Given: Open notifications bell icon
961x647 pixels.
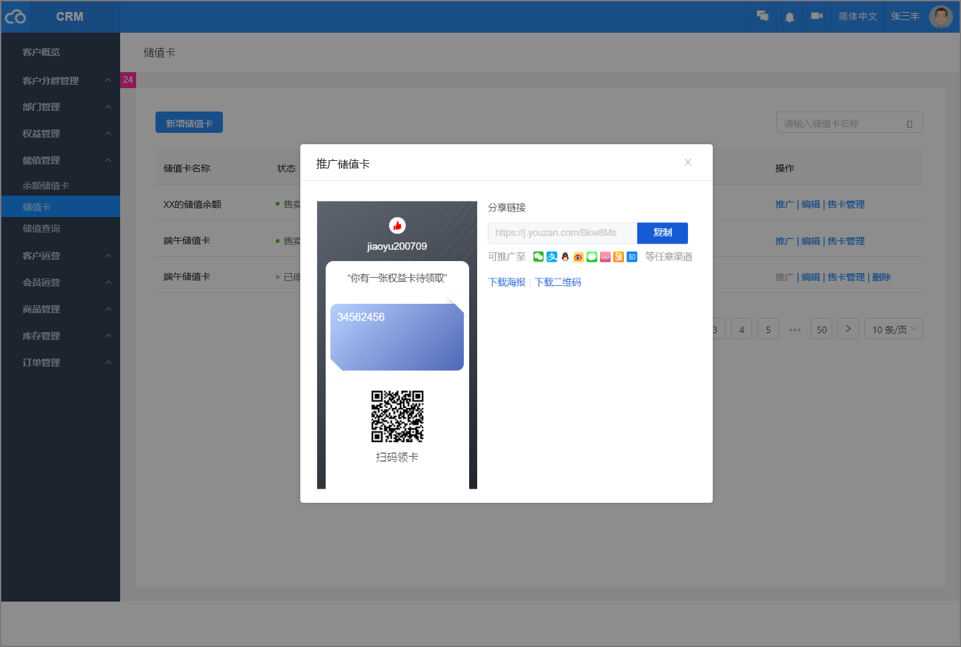Looking at the screenshot, I should (789, 17).
